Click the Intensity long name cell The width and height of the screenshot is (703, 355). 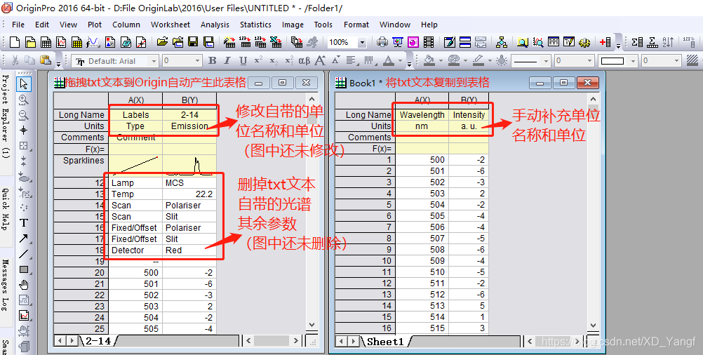click(469, 115)
